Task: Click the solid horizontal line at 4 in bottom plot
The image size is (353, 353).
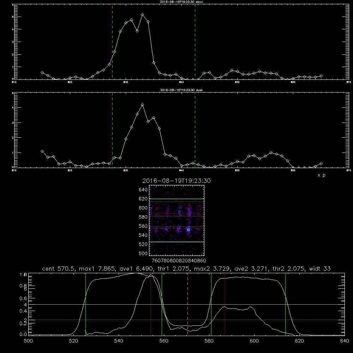Action: (x=186, y=304)
